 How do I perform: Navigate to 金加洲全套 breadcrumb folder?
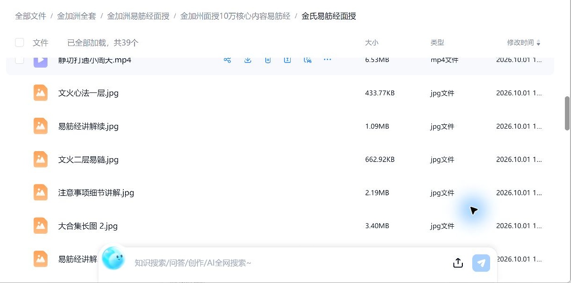click(77, 16)
